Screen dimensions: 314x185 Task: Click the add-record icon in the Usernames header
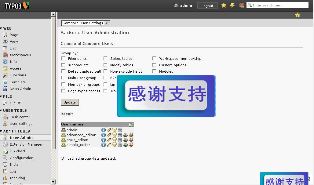131,125
